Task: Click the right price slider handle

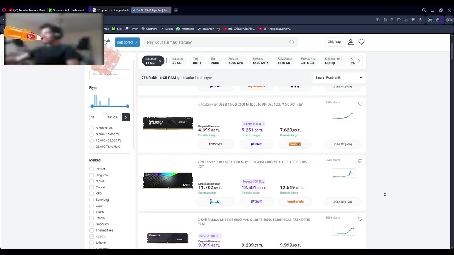Action: (128, 106)
